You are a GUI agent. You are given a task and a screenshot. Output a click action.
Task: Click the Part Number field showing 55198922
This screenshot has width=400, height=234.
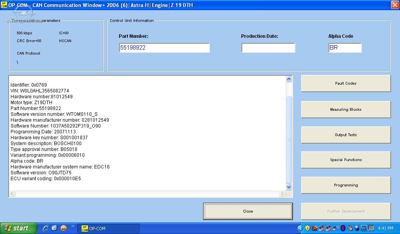coord(164,48)
